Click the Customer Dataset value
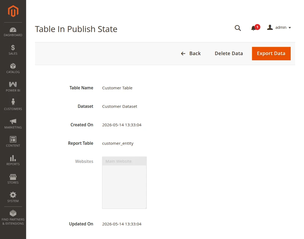Screen dimensions: 304x239 click(120, 106)
